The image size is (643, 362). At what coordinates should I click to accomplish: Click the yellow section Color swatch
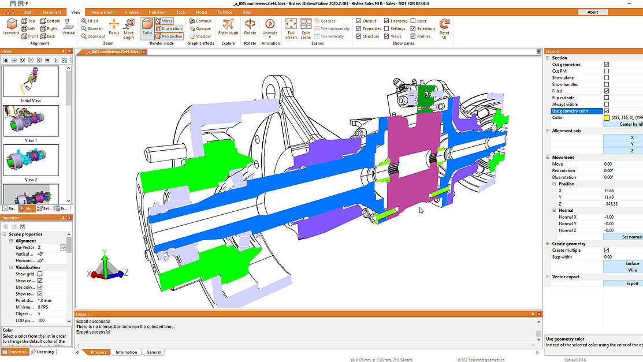point(607,118)
